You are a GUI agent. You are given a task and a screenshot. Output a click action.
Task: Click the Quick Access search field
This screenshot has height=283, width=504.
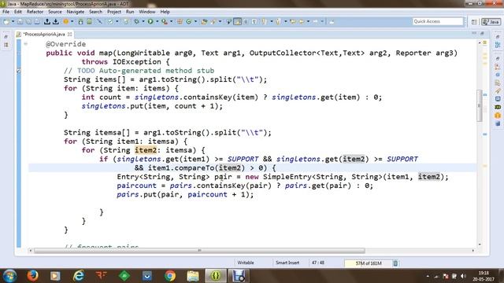tap(438, 21)
